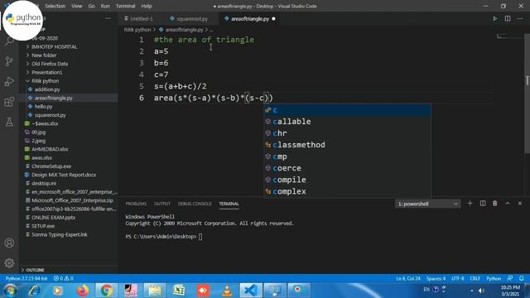Open addition.py in the explorer

pyautogui.click(x=68, y=89)
